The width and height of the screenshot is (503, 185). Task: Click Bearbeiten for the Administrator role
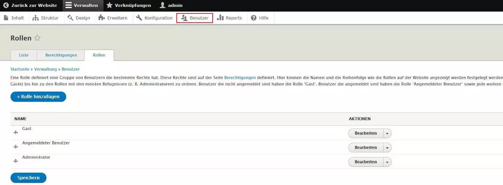pos(366,162)
